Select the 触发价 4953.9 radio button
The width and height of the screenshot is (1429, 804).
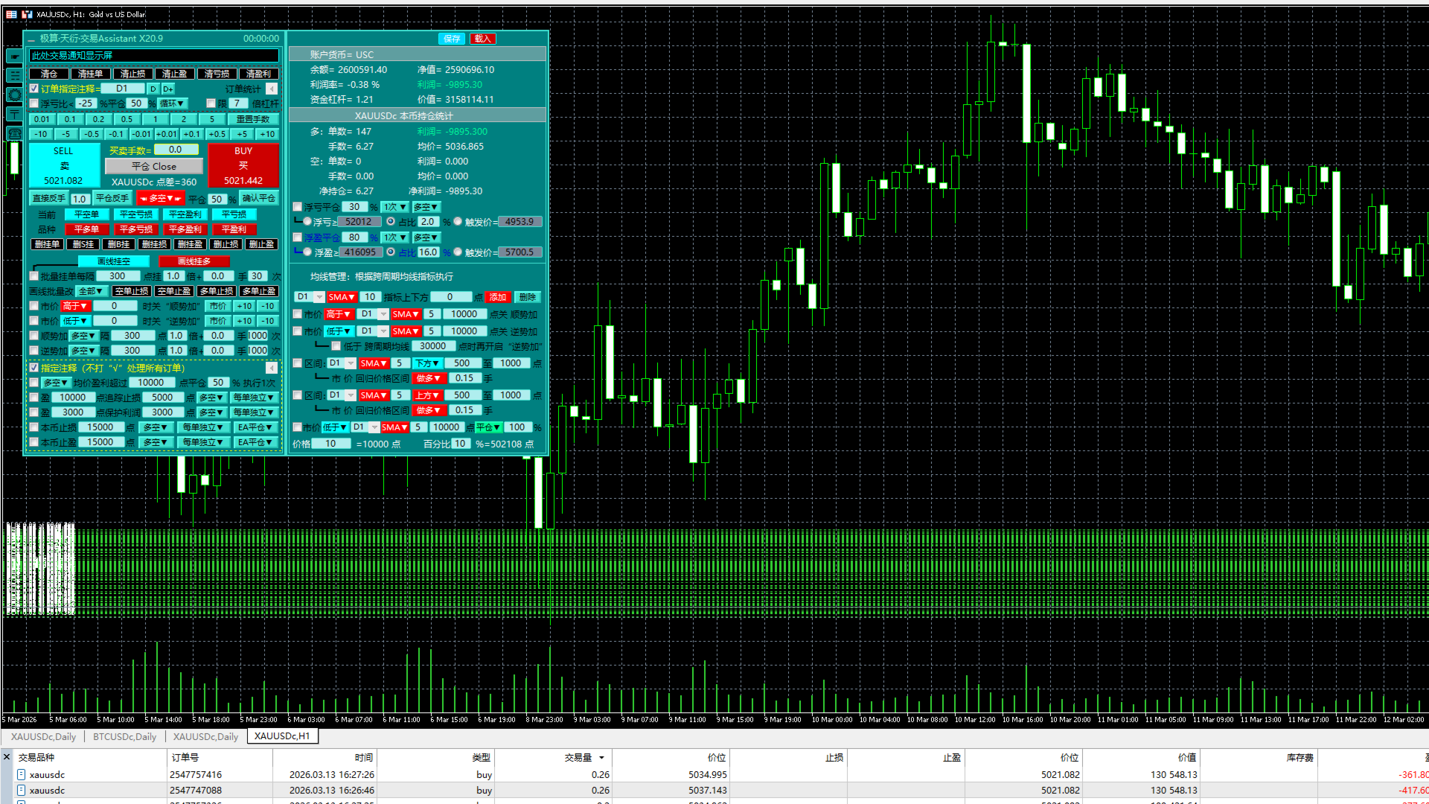(x=458, y=222)
